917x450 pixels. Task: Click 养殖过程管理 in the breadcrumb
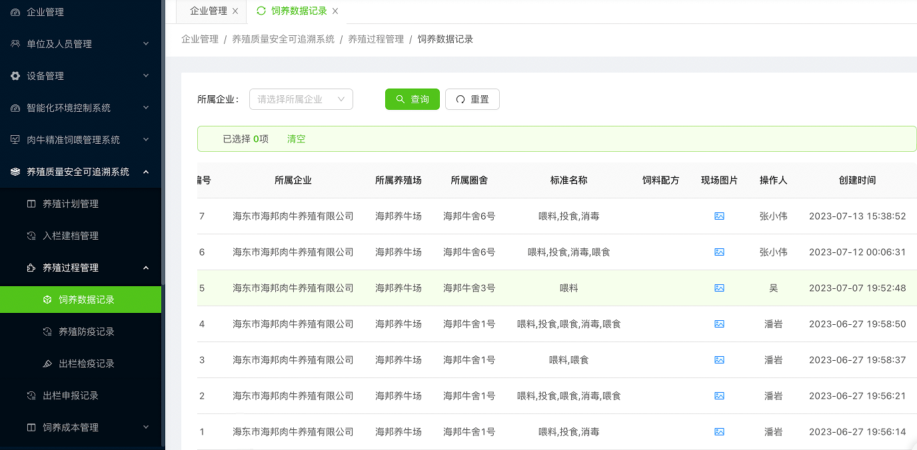pos(376,39)
